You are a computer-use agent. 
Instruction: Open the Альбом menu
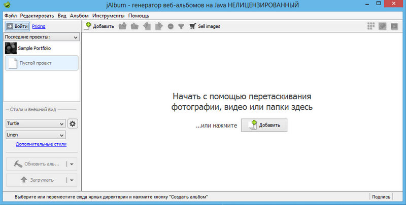point(79,16)
